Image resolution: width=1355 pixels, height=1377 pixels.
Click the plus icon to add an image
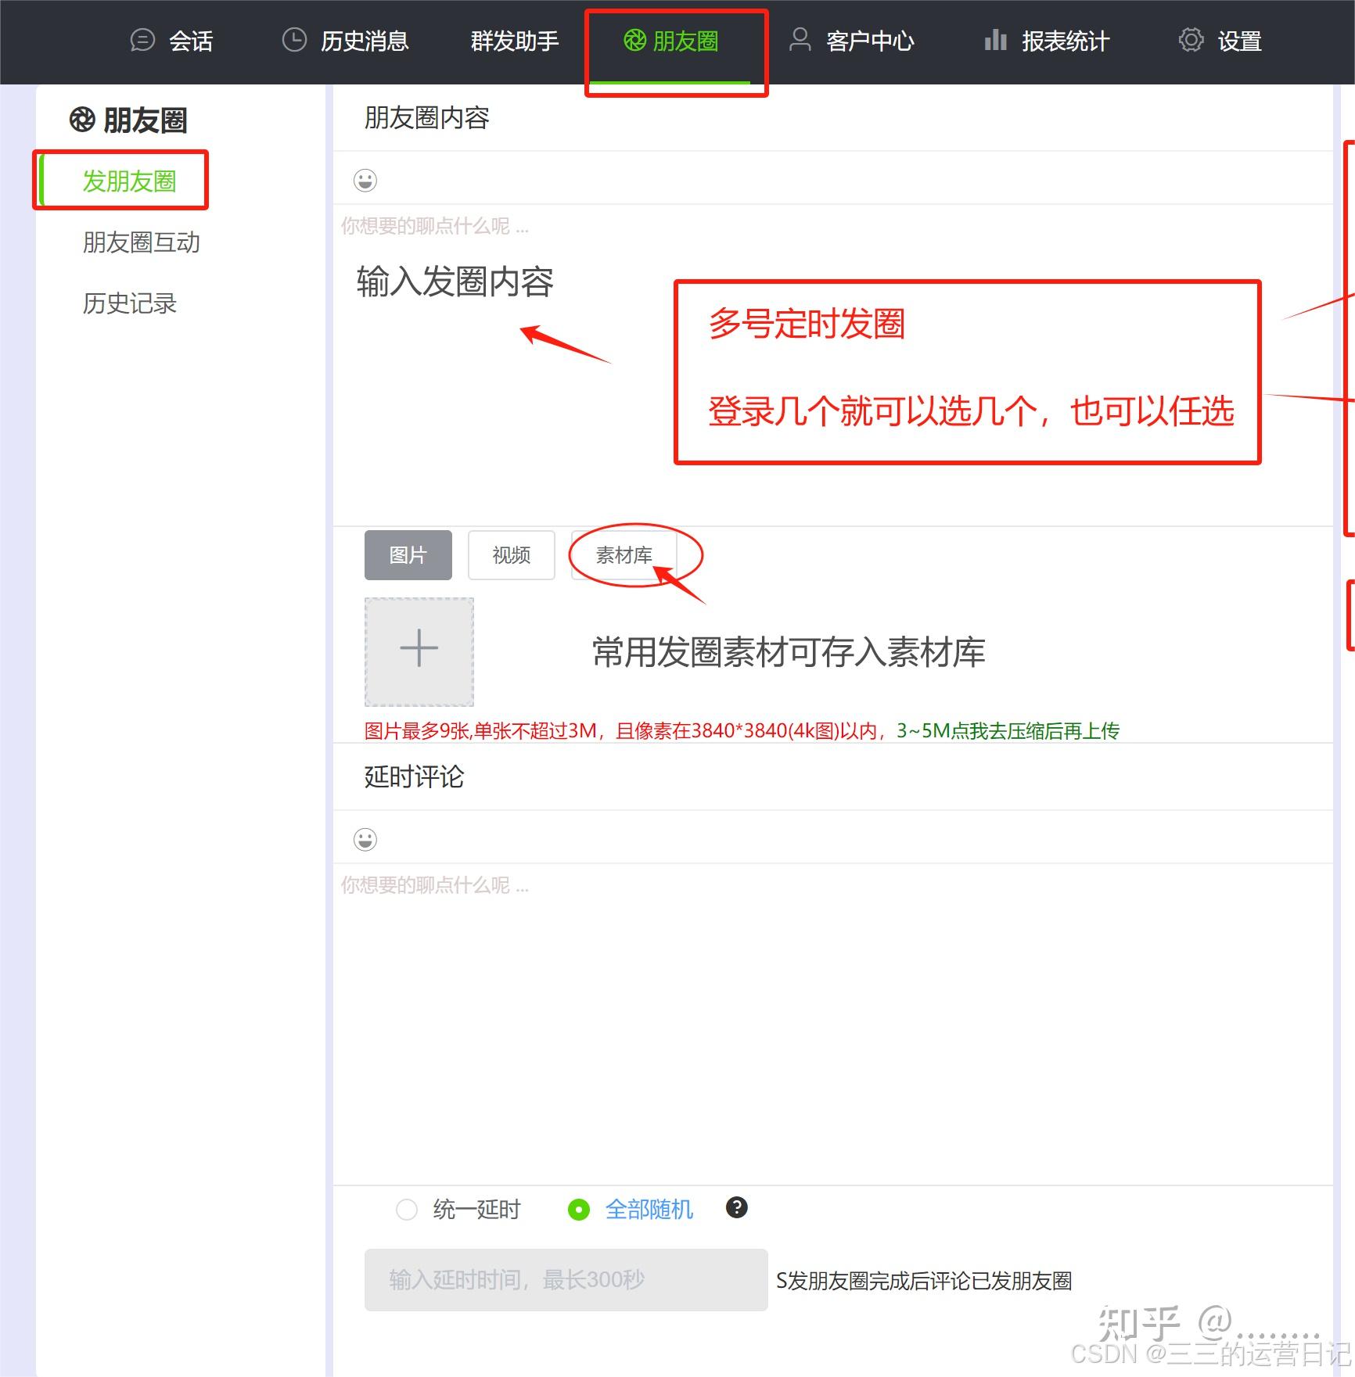pyautogui.click(x=419, y=648)
